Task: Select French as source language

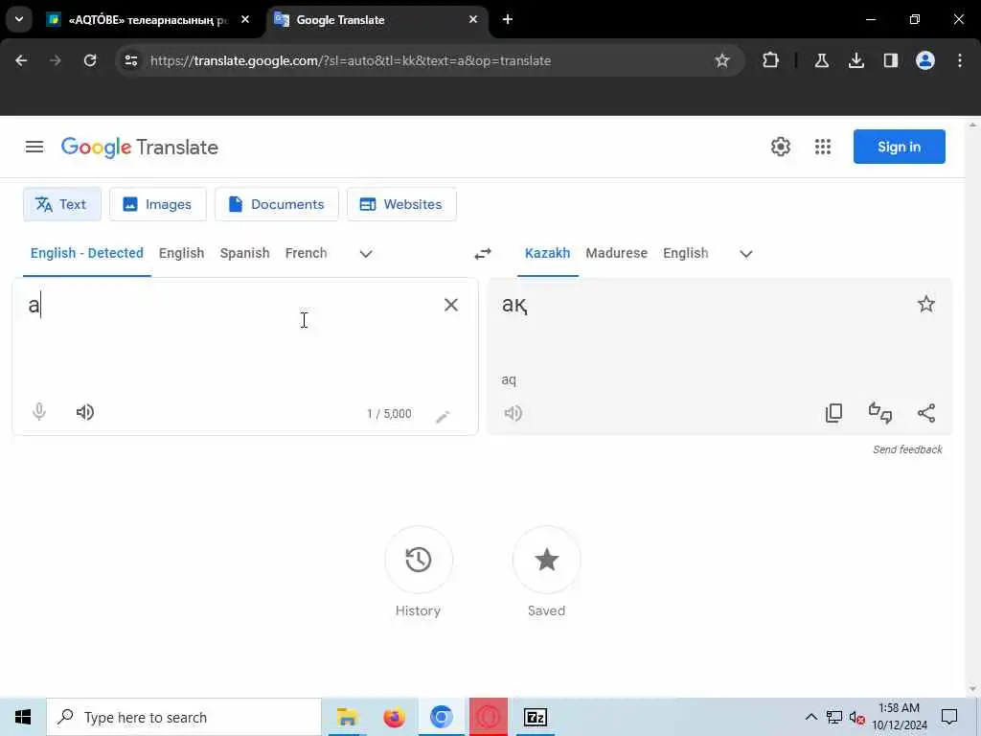Action: coord(306,253)
